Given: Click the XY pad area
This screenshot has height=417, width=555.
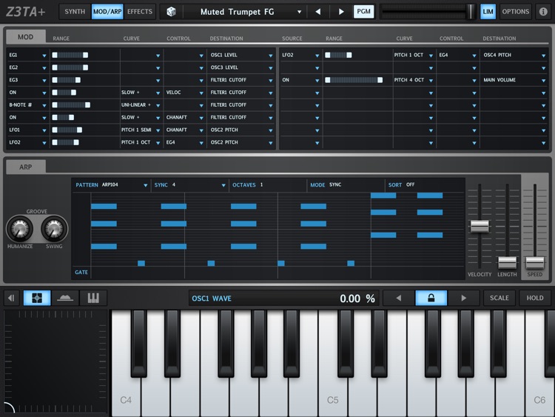Looking at the screenshot, I should 55,361.
